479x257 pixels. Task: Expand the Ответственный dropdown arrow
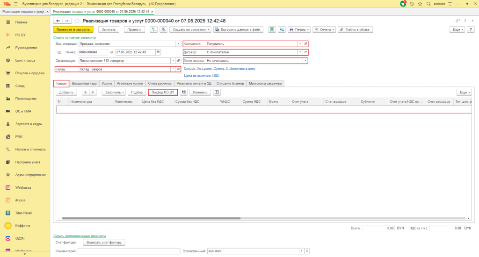click(x=302, y=251)
